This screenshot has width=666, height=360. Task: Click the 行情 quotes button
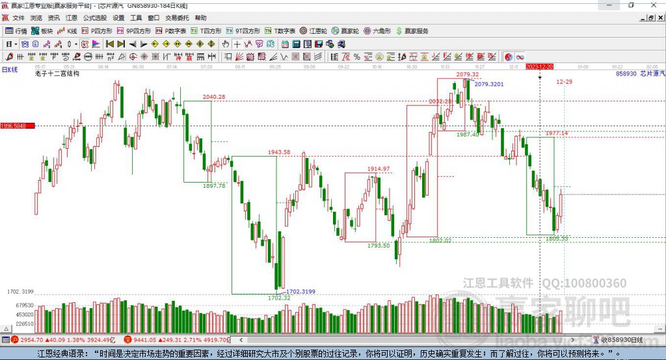tap(16, 31)
